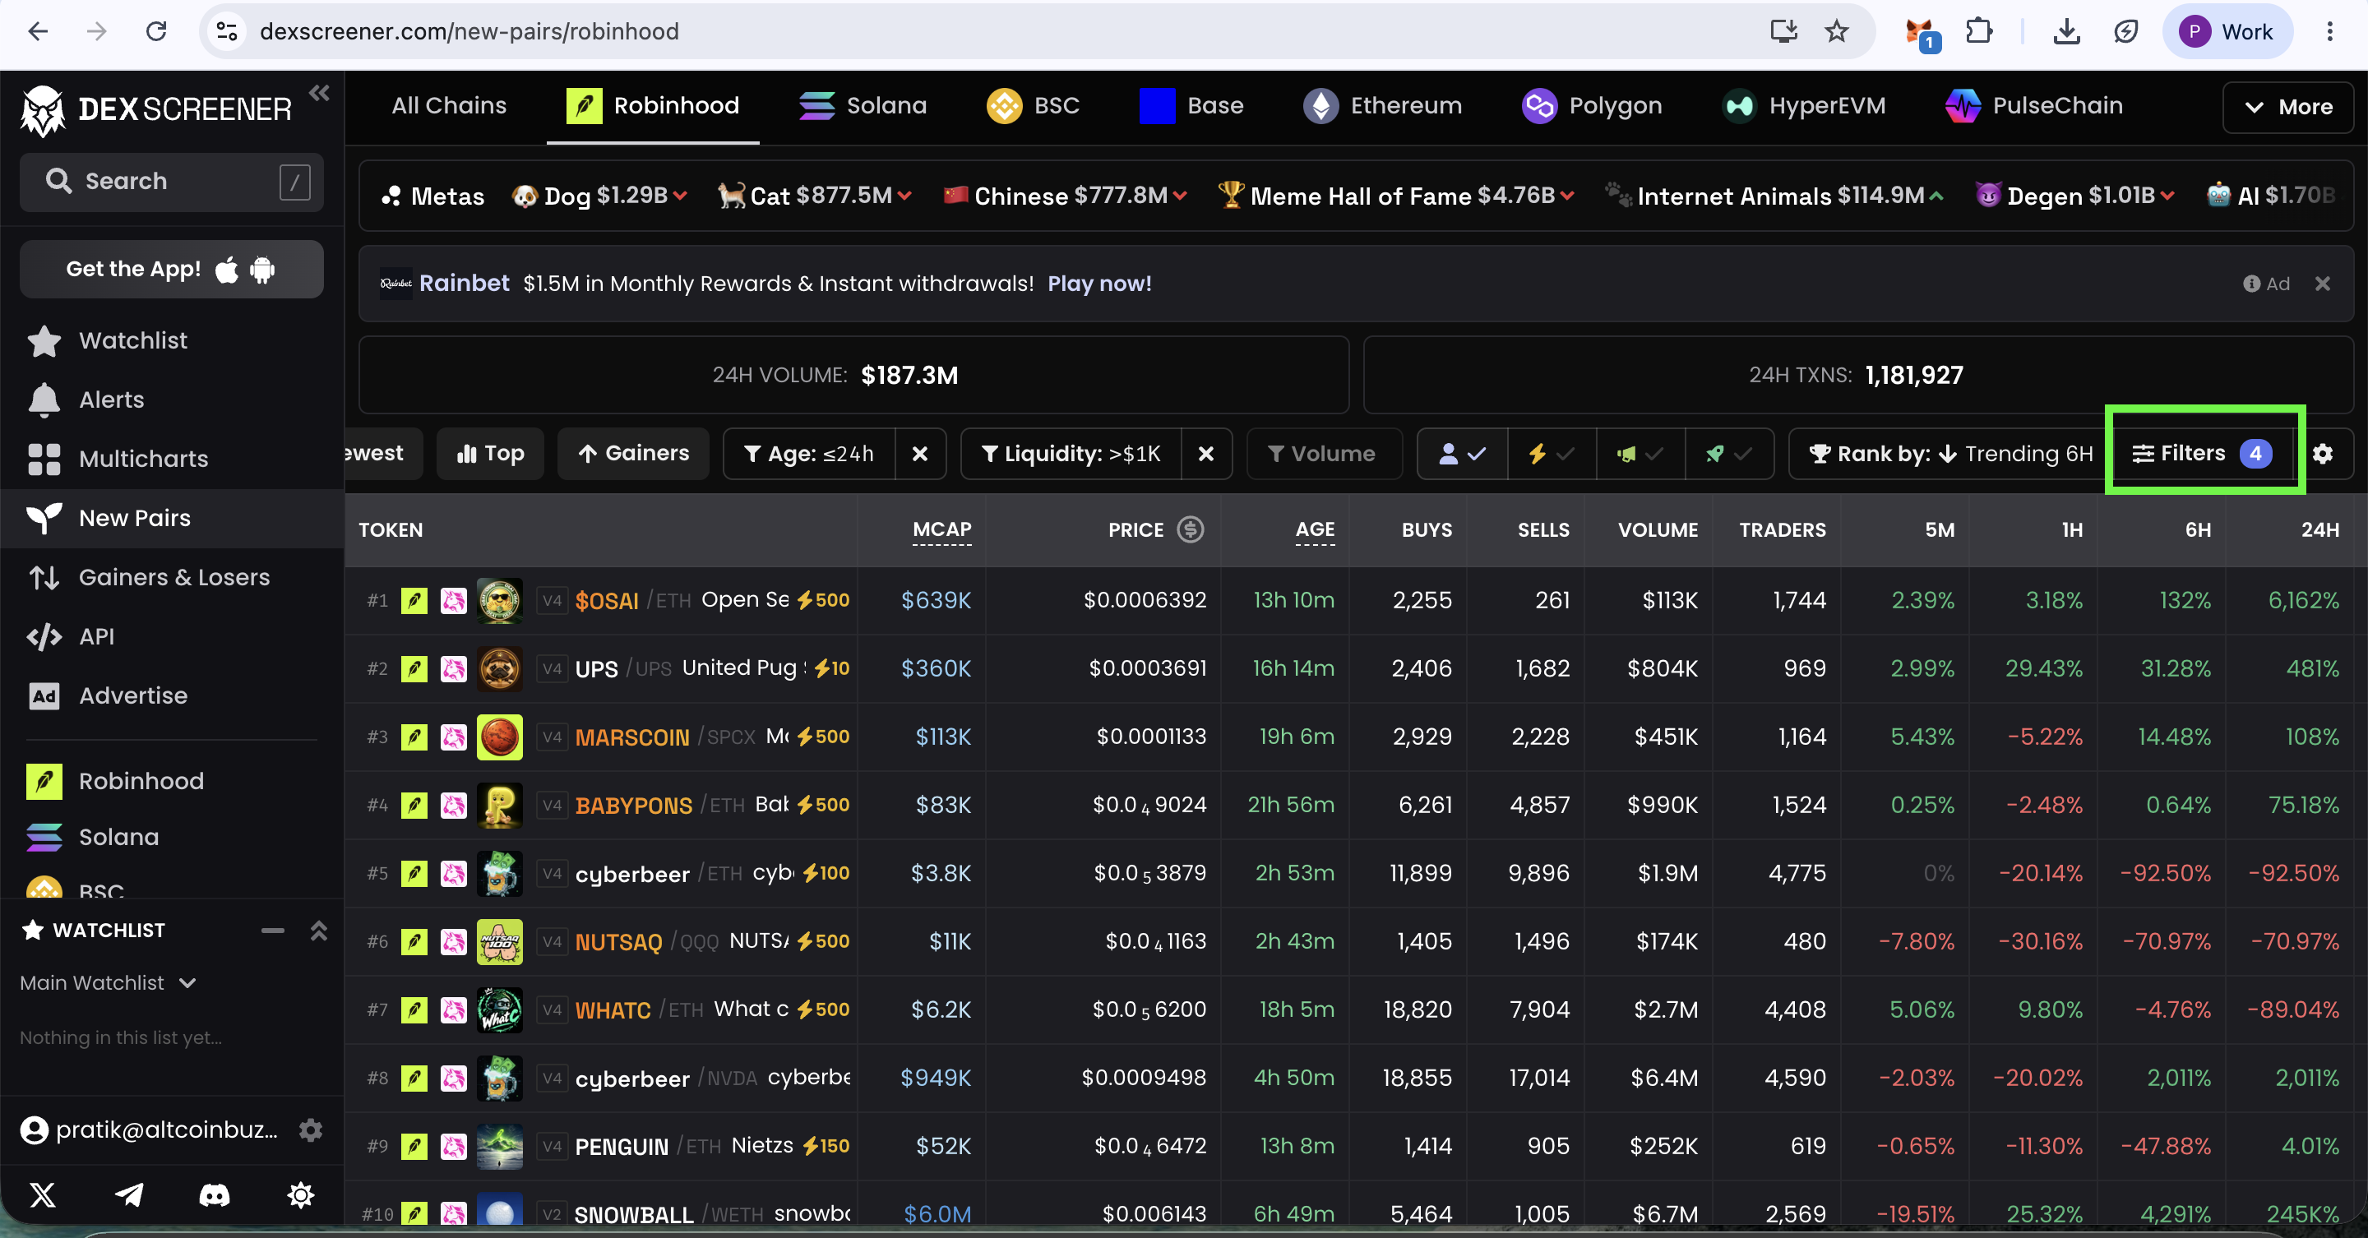Viewport: 2368px width, 1238px height.
Task: Expand the Cat $877.5M meta
Action: [815, 196]
